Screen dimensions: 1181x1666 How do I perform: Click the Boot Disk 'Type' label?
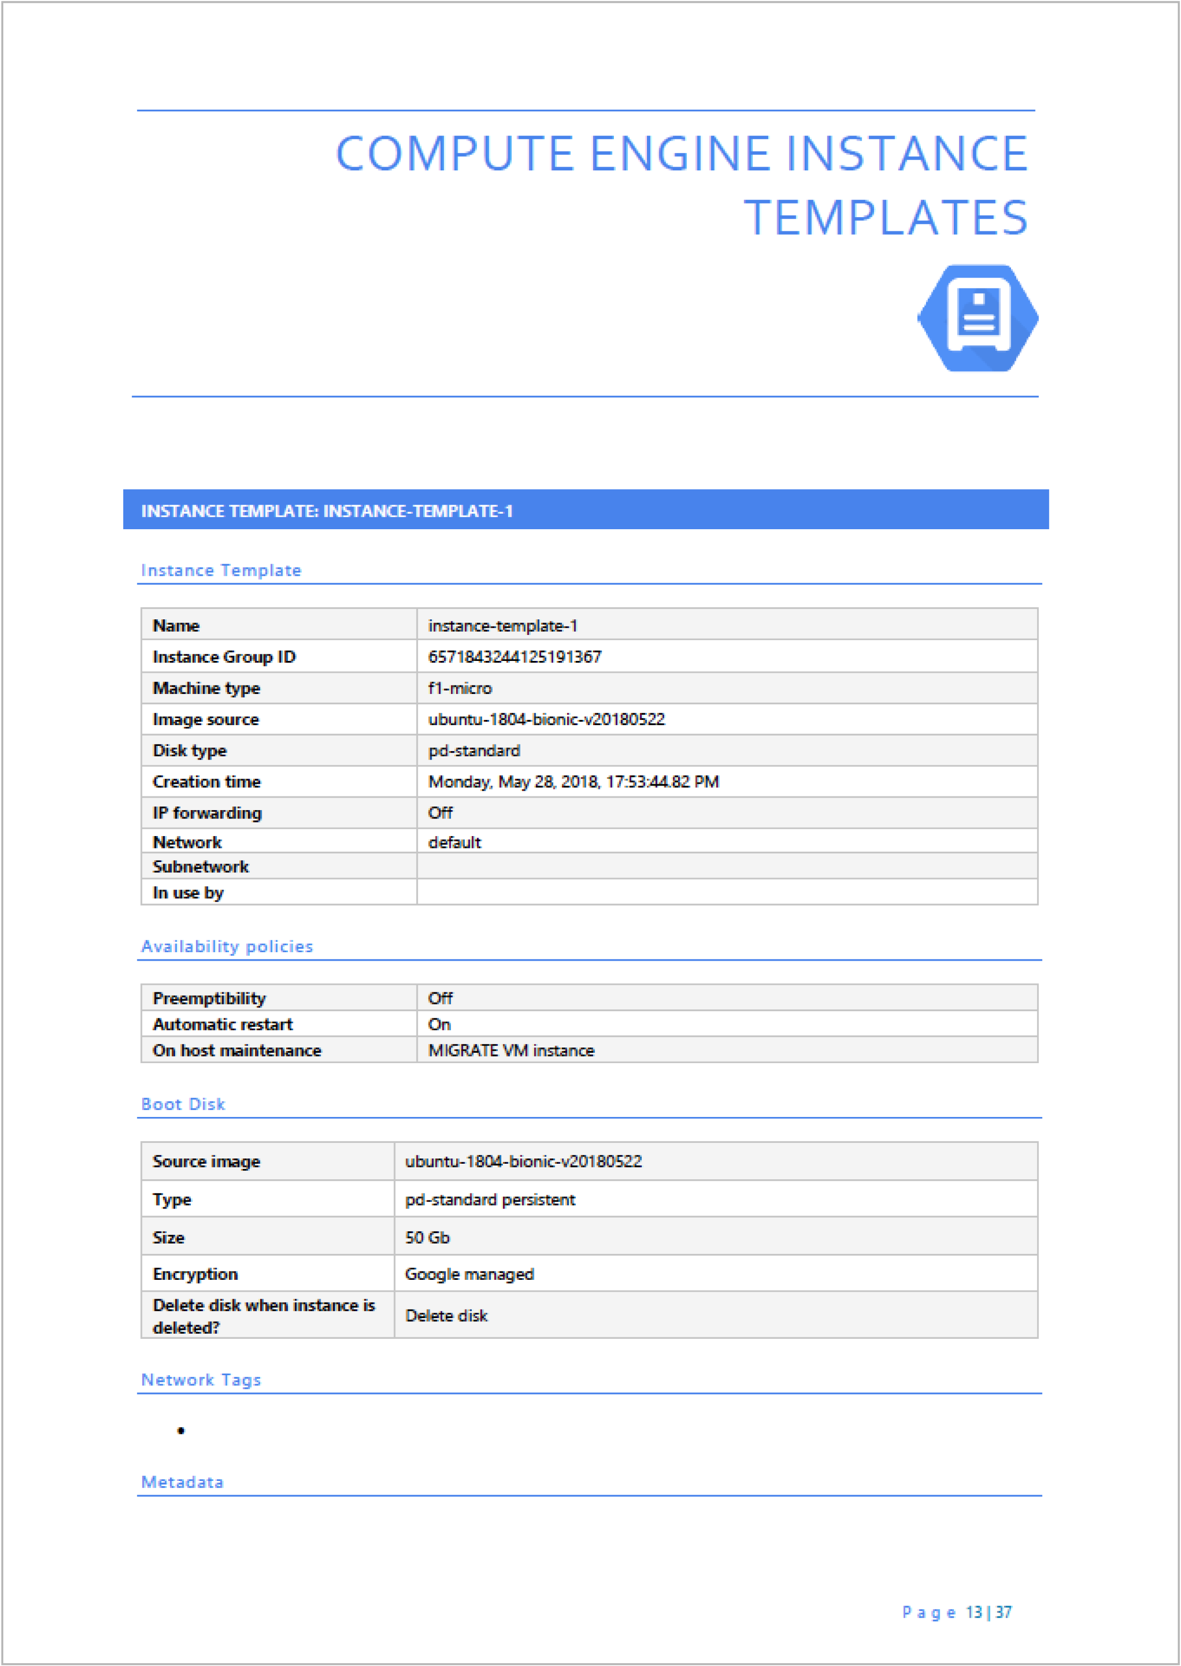tap(171, 1200)
